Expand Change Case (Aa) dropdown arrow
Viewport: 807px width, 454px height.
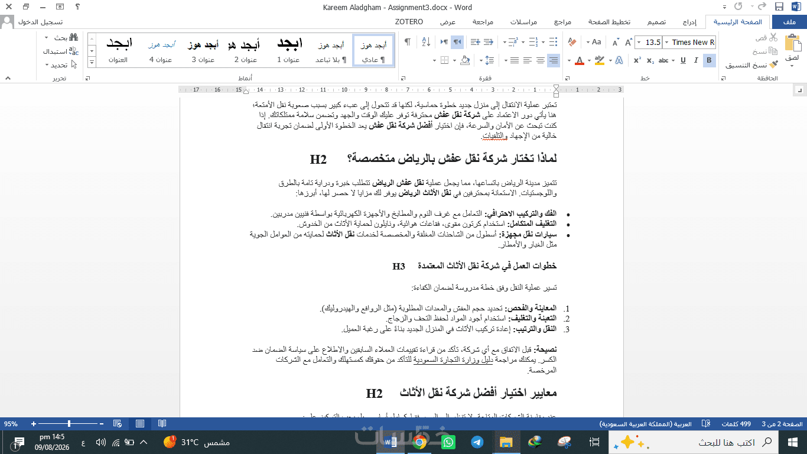click(x=587, y=42)
